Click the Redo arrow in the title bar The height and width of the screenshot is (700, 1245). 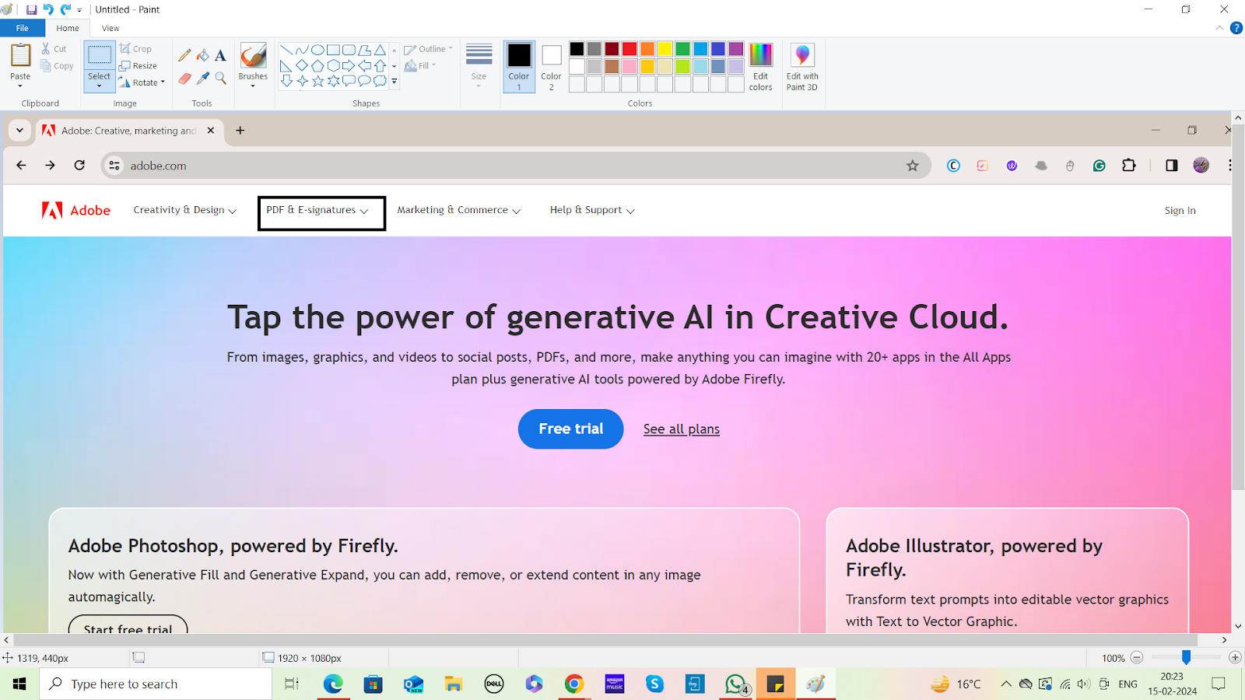tap(65, 10)
